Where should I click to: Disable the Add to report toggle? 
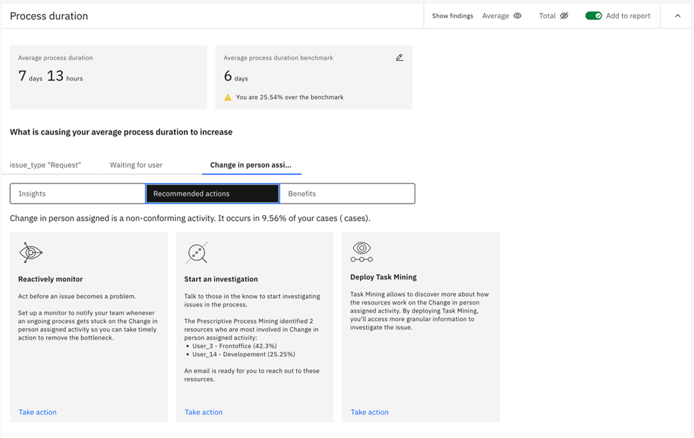point(594,16)
